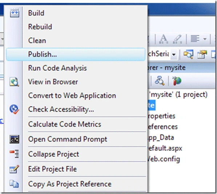Click the App_Data folder in the tree

[x=161, y=138]
